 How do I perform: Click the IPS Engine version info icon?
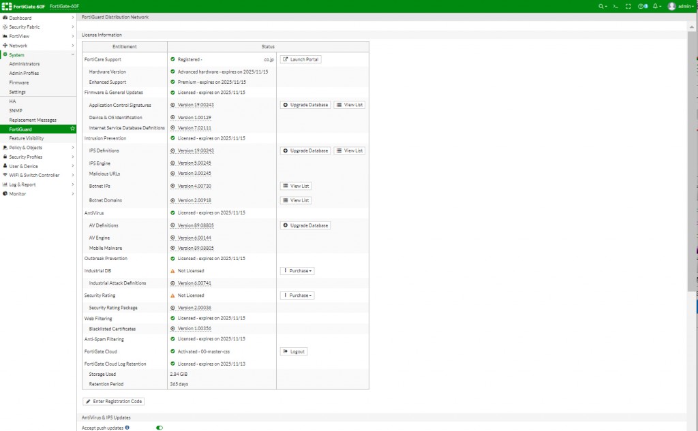pos(172,163)
